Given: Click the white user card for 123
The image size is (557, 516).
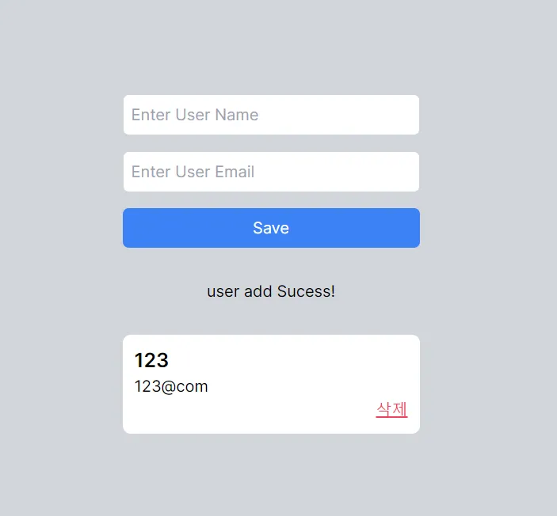Looking at the screenshot, I should [271, 384].
